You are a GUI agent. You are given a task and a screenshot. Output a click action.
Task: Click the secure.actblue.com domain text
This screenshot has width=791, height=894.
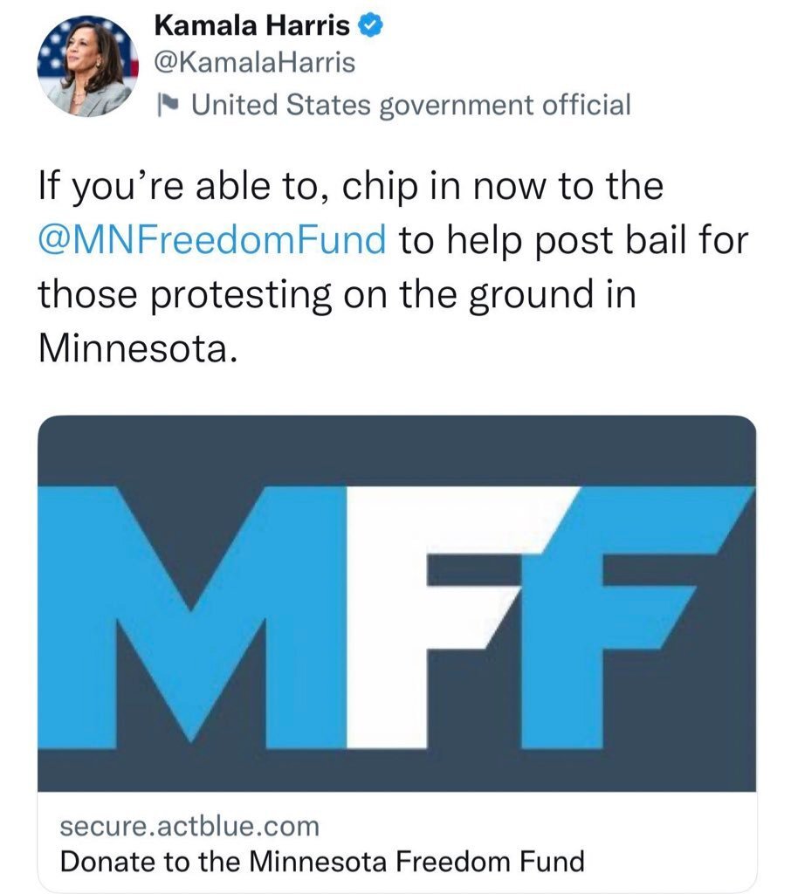(x=189, y=825)
